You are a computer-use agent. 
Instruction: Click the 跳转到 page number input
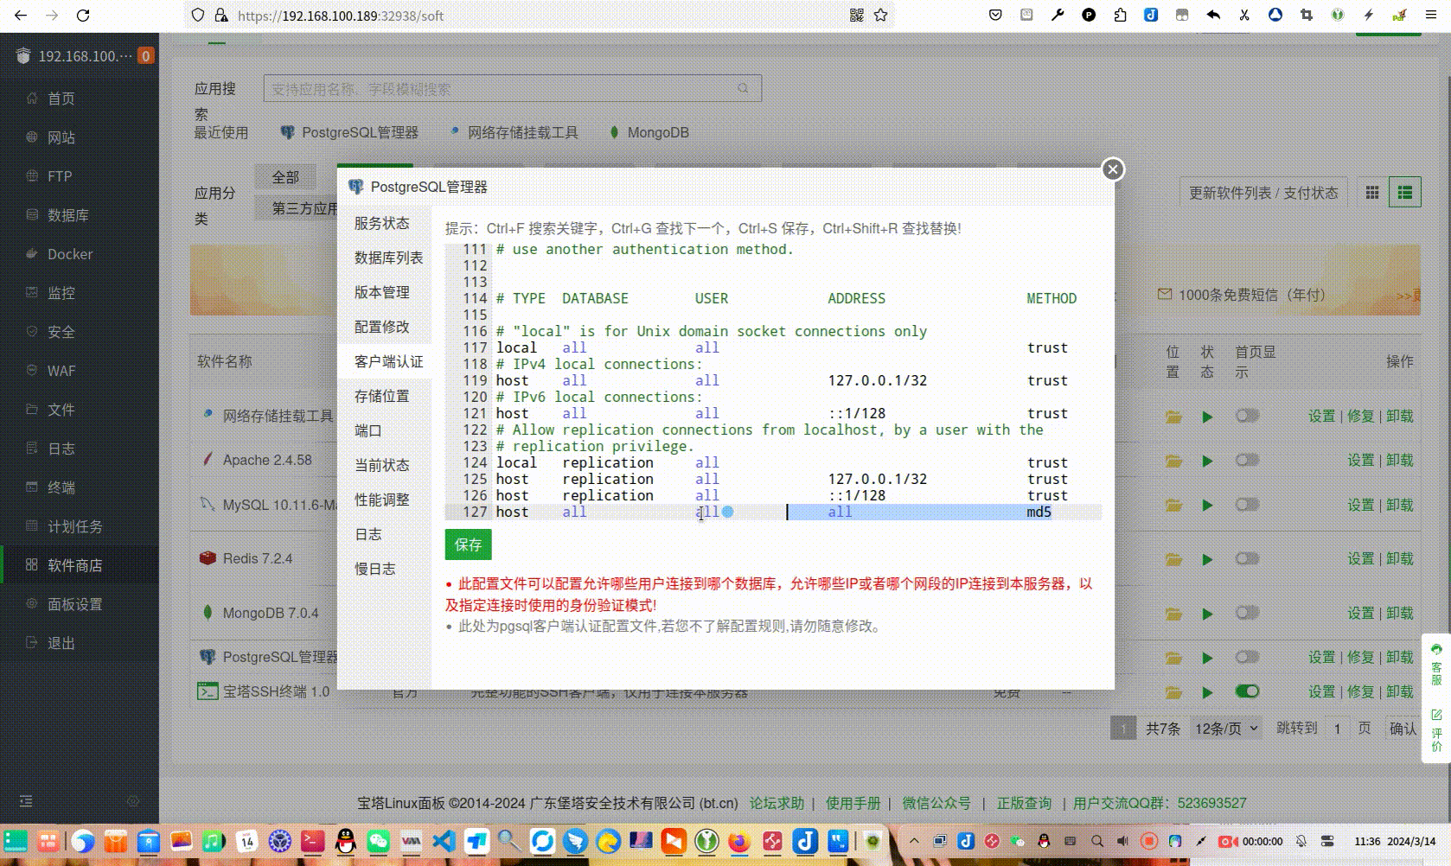click(1337, 729)
